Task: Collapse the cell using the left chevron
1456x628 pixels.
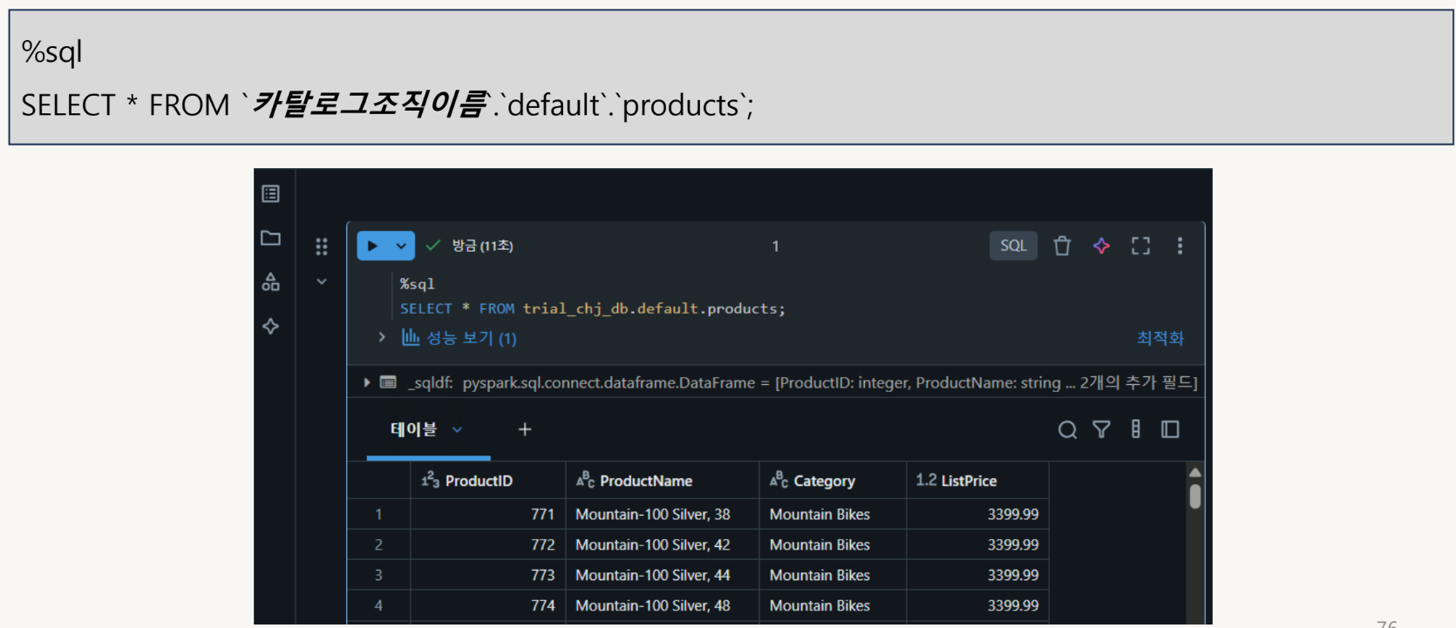Action: point(322,281)
